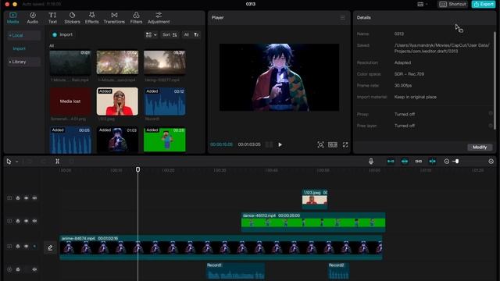The width and height of the screenshot is (500, 281).
Task: Open the layout switcher dropdown in title bar
Action: coord(422,4)
